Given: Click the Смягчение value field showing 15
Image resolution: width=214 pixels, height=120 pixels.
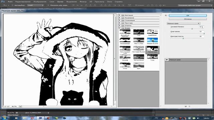Looking at the screenshot, I should [201, 32].
